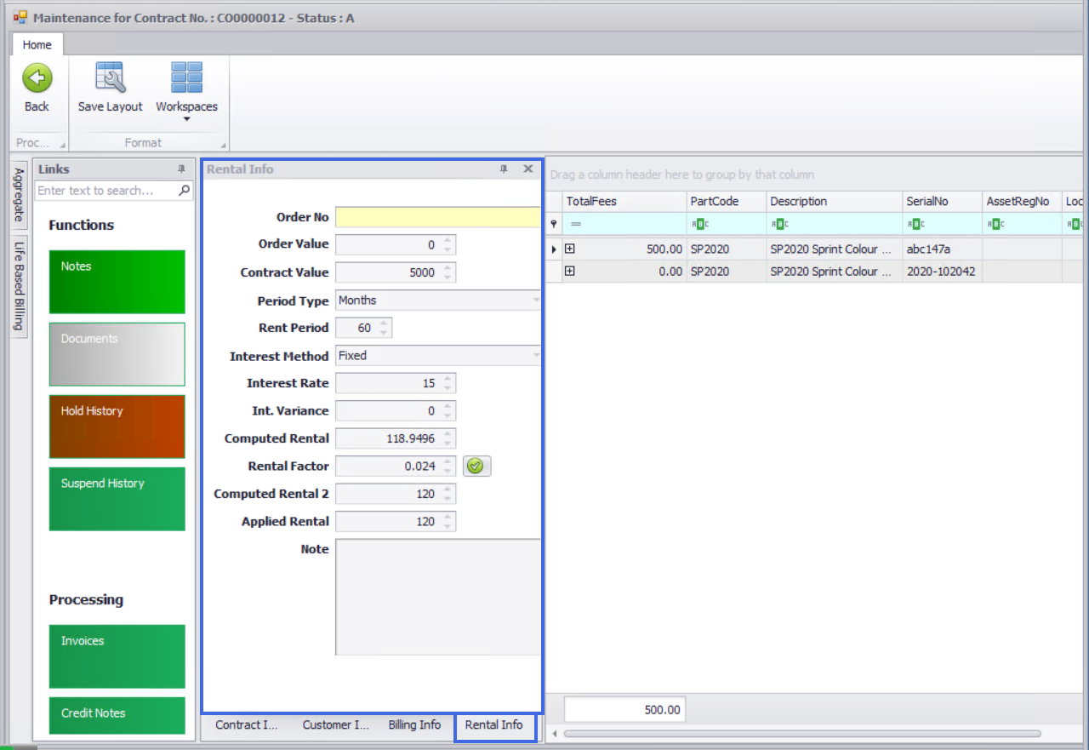Viewport: 1089px width, 750px height.
Task: Increase Rental Factor with the up spinner
Action: click(448, 461)
